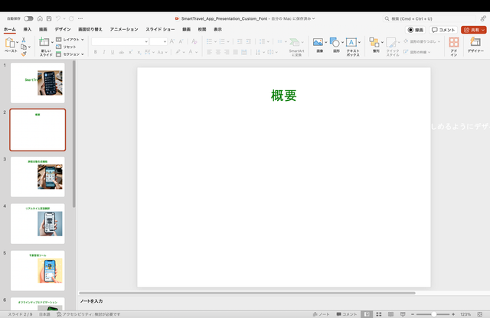Toggle the AutoSave (自動保存) switch
The width and height of the screenshot is (490, 318).
(28, 18)
